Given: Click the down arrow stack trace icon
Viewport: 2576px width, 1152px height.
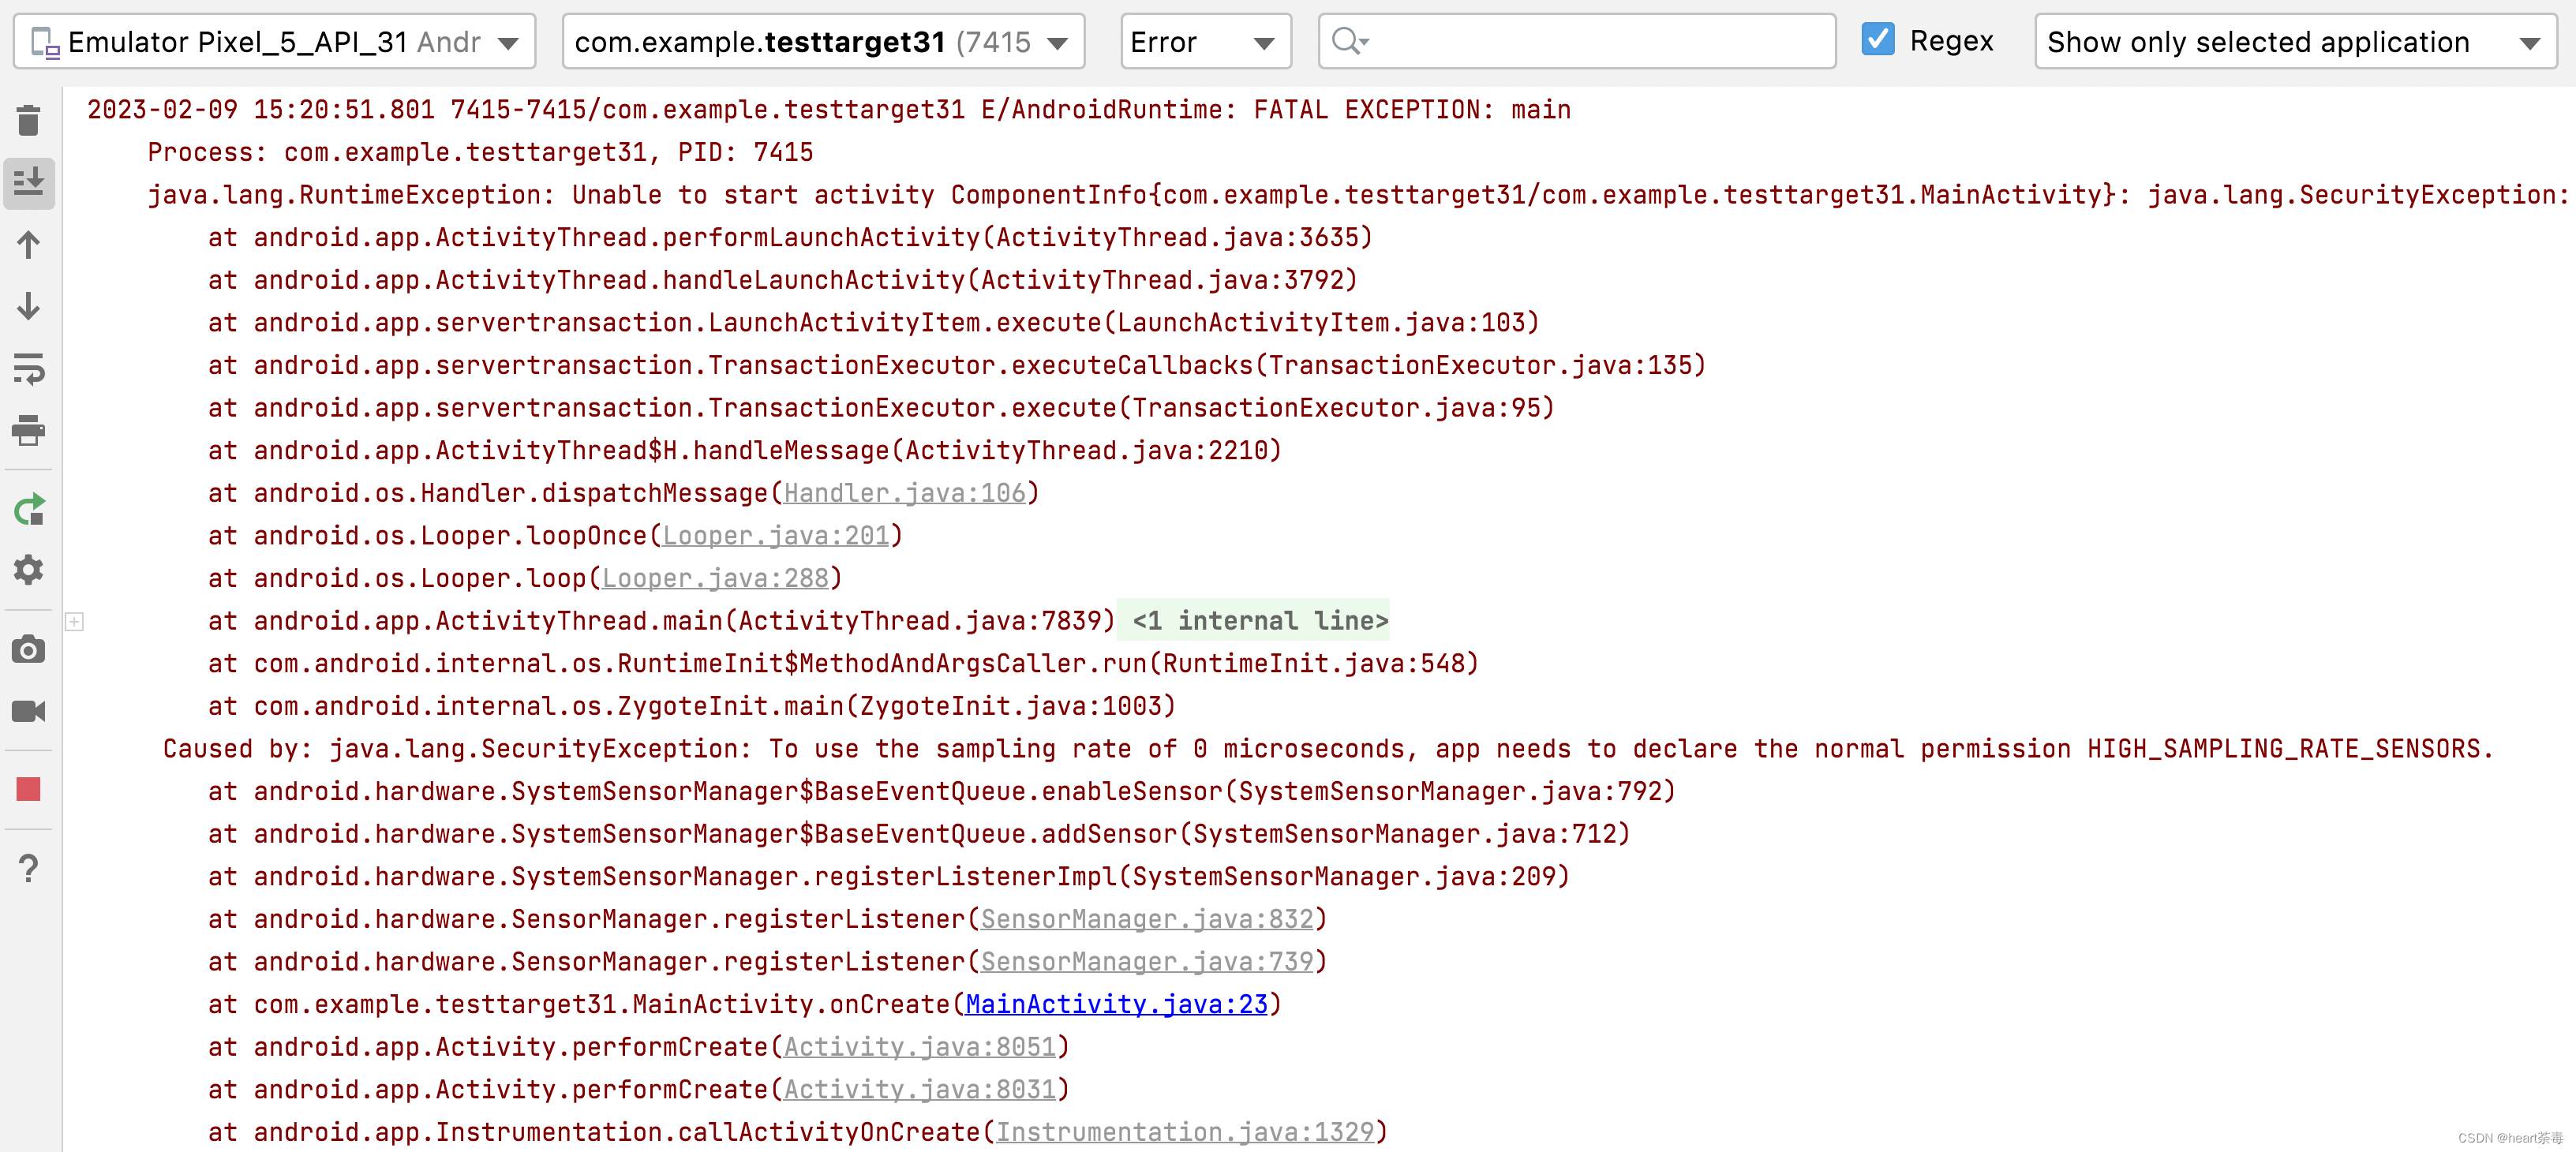Looking at the screenshot, I should (x=28, y=306).
